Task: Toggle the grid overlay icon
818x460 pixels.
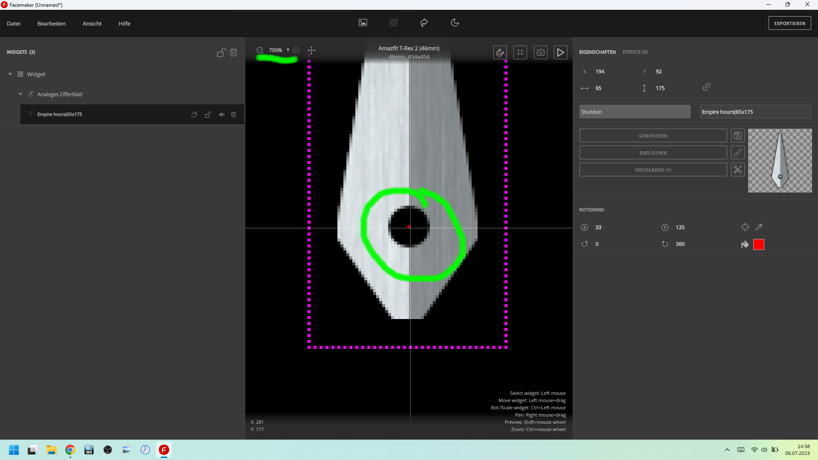Action: pos(520,52)
